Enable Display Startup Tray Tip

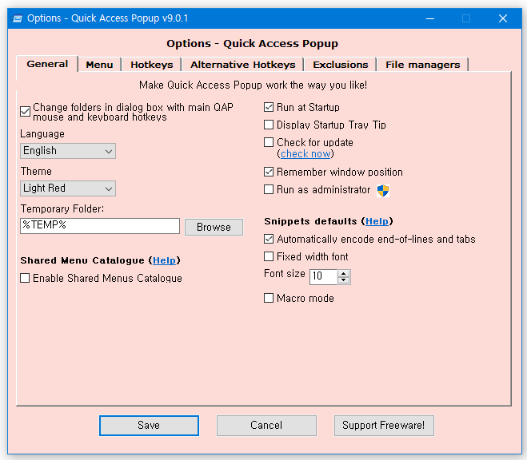pyautogui.click(x=269, y=125)
